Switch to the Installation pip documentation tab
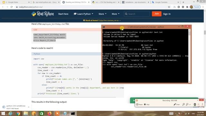This screenshot has height=116, width=206. click(x=136, y=2)
